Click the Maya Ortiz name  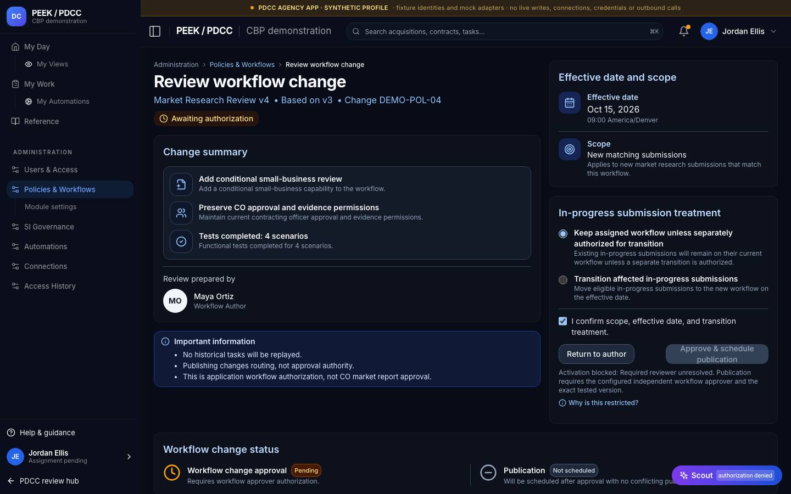coord(214,296)
